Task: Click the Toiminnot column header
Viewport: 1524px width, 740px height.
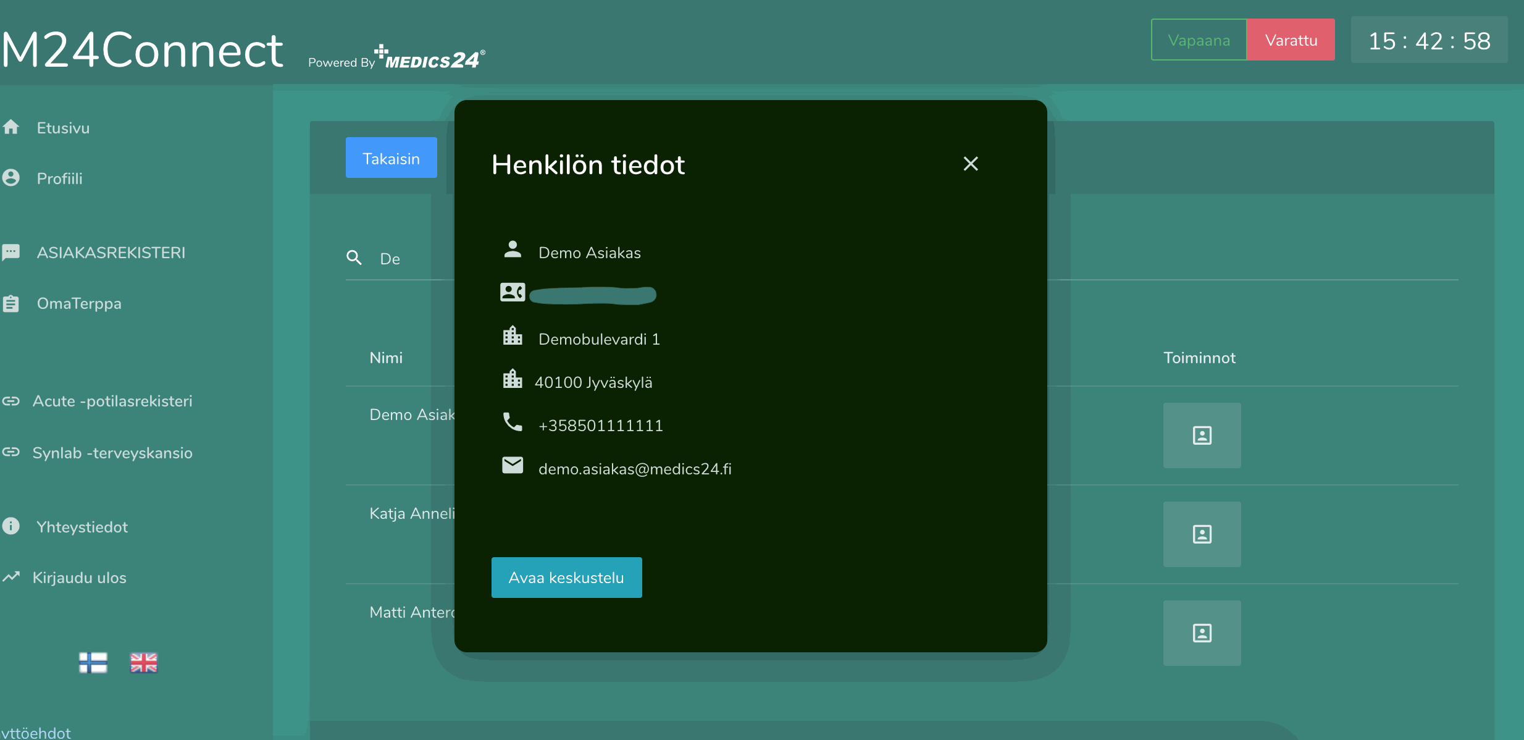Action: point(1199,358)
